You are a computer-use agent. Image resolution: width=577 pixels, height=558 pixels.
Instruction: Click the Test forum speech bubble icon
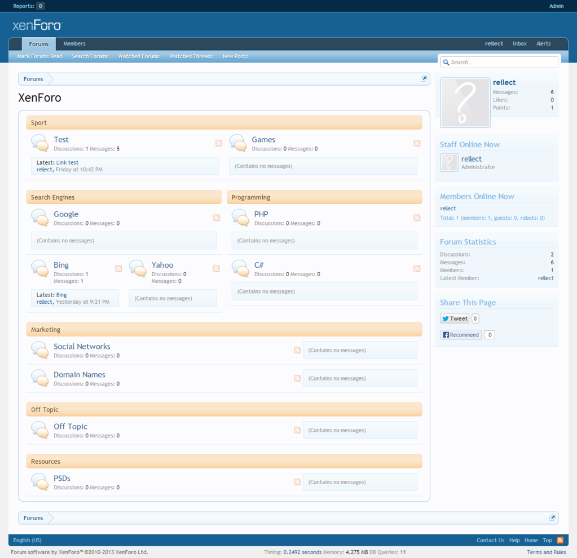[x=40, y=143]
